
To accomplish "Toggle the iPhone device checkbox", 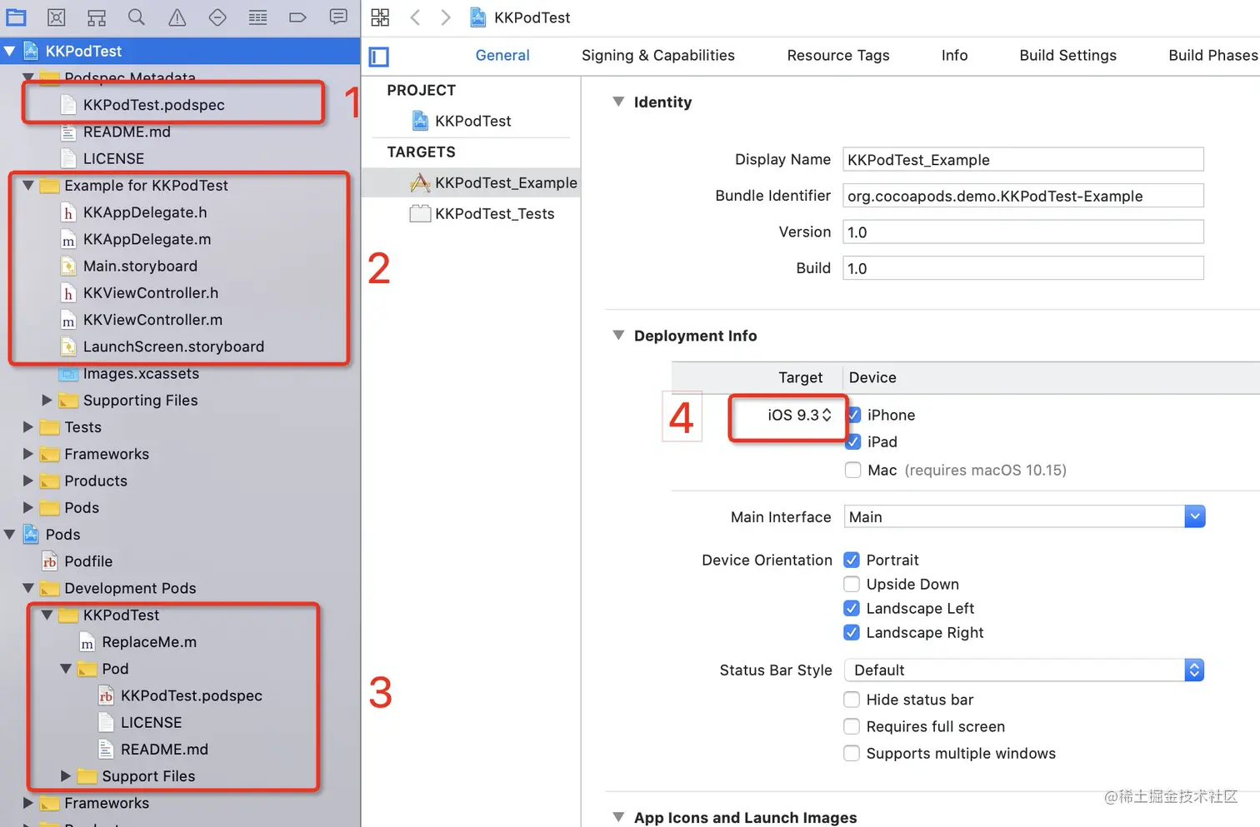I will [853, 415].
